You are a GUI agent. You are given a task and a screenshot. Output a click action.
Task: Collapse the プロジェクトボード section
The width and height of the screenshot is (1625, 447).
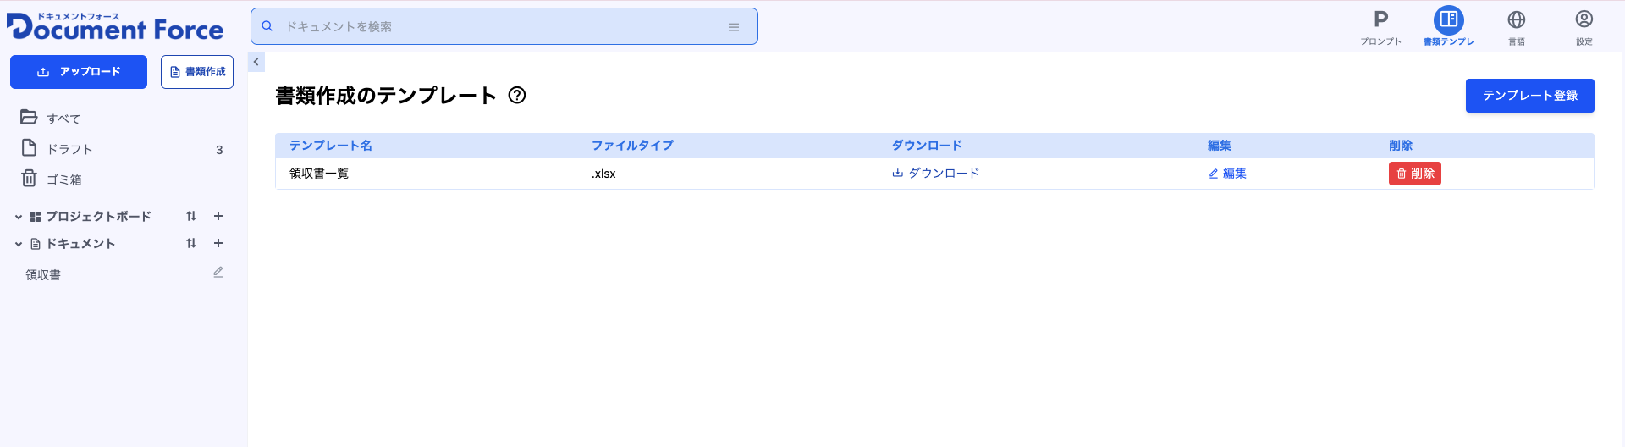(19, 218)
